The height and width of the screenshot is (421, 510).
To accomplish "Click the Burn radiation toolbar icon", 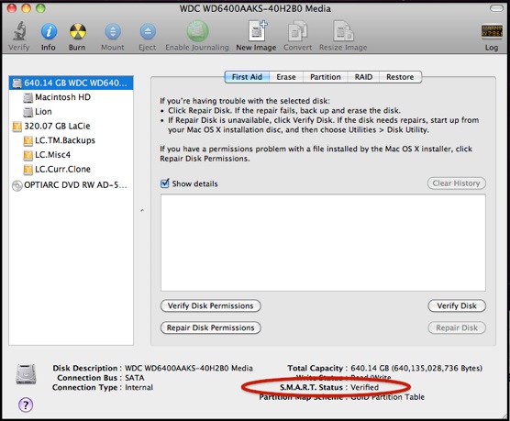I will (x=77, y=31).
